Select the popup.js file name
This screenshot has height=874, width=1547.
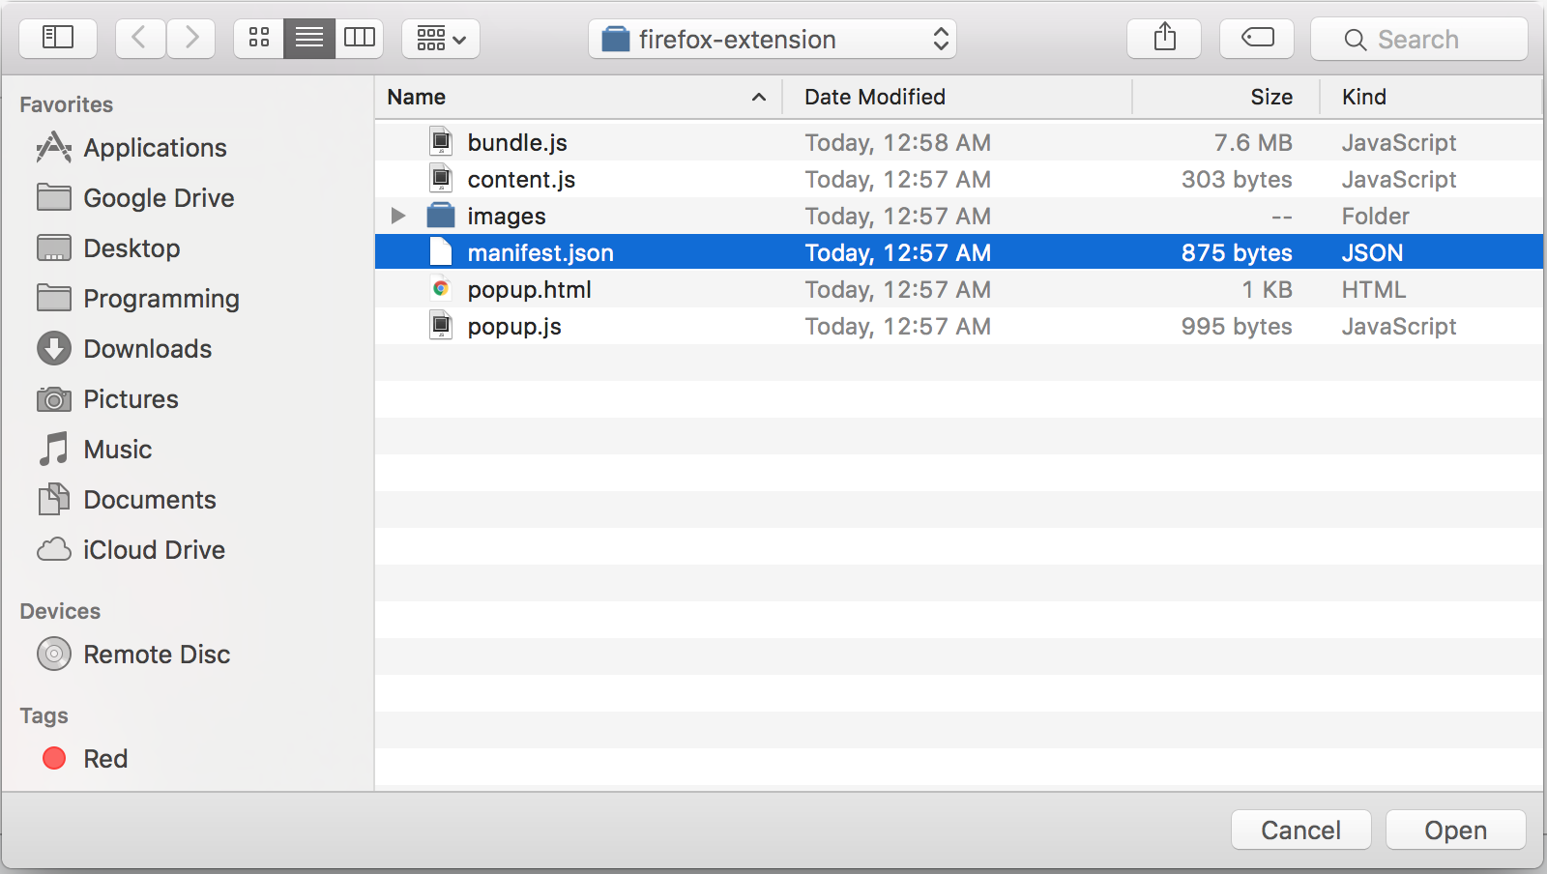pyautogui.click(x=514, y=327)
